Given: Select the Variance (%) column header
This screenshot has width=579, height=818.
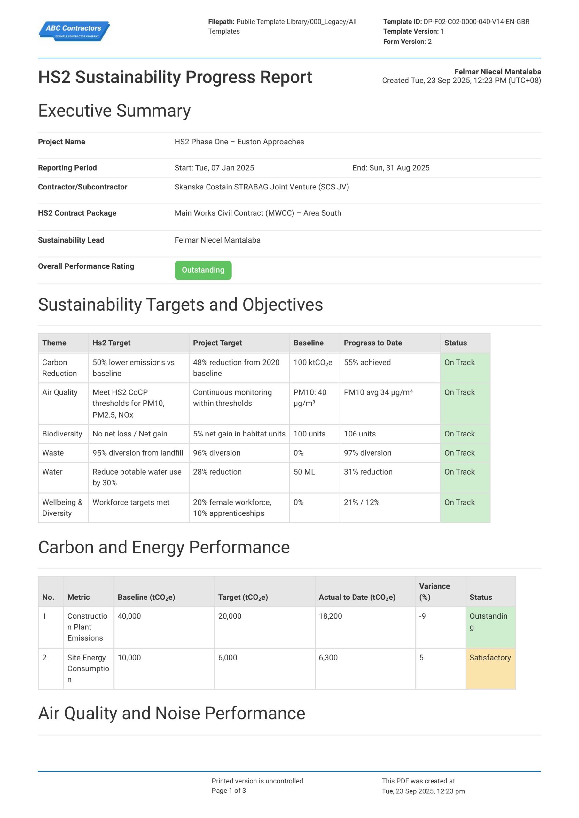Looking at the screenshot, I should point(434,591).
